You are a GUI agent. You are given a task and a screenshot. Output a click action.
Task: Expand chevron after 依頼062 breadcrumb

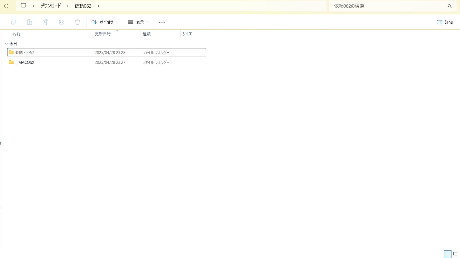point(98,6)
